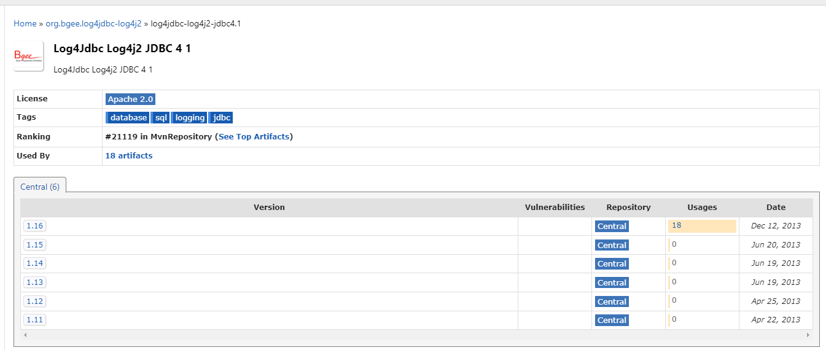Click the Repository column header
Screen dimensions: 826x350
pyautogui.click(x=628, y=208)
